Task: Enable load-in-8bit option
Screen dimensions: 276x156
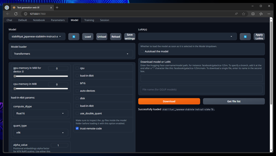Action: 77,75
